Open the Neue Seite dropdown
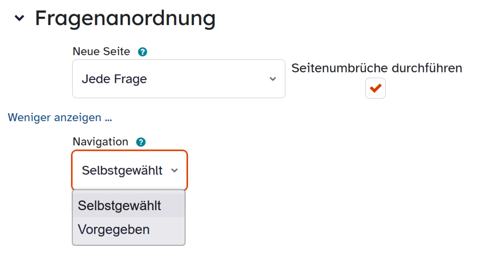Image resolution: width=478 pixels, height=254 pixels. (x=178, y=79)
